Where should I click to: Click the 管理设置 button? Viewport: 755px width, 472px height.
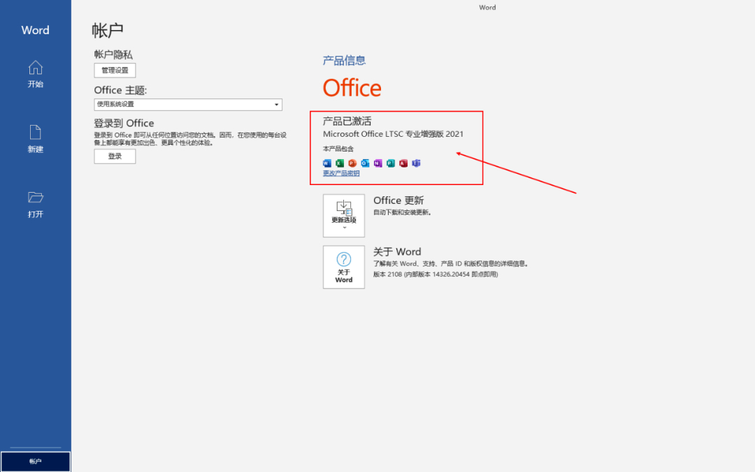[115, 71]
